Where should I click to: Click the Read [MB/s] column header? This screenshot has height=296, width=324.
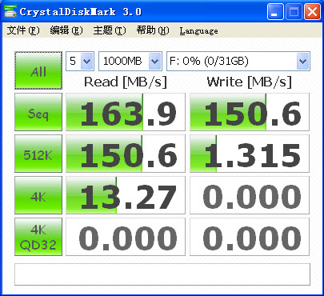coord(126,82)
